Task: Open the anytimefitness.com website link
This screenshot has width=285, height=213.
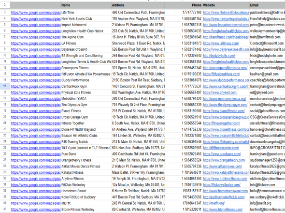Action: 225,179
